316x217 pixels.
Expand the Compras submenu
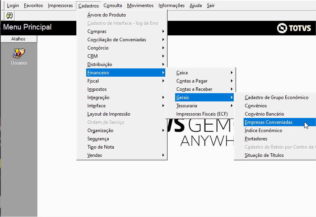(x=126, y=31)
